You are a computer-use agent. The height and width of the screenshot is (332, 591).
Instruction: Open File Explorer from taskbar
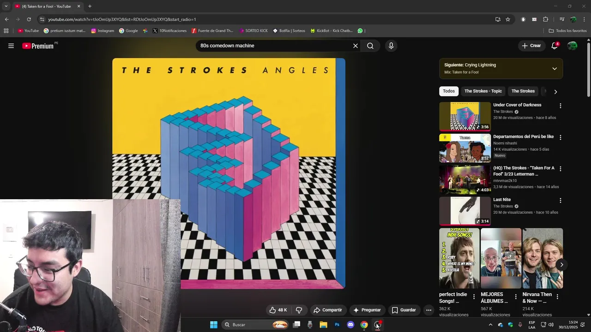[x=323, y=325]
